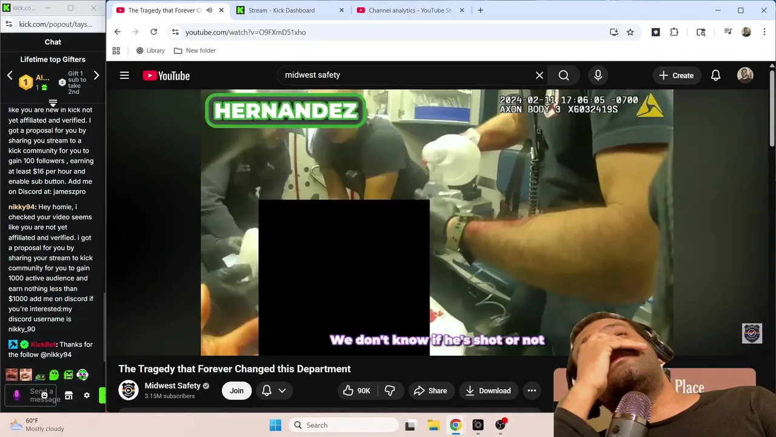Click the Windows taskbar Search box
This screenshot has width=776, height=437.
point(343,425)
